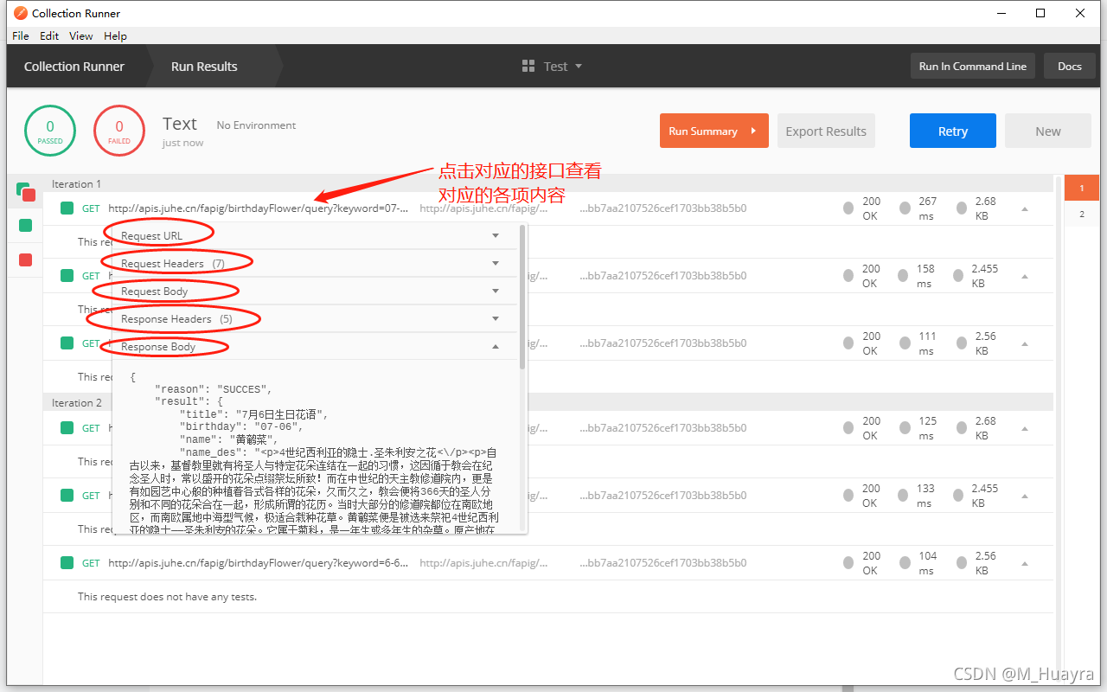Click the Export Results button
The height and width of the screenshot is (692, 1107).
pos(825,131)
